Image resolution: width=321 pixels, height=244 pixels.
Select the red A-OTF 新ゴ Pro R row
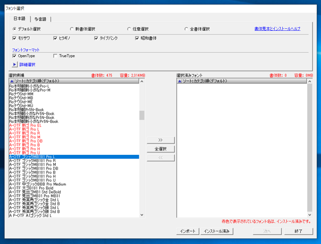click(x=74, y=133)
